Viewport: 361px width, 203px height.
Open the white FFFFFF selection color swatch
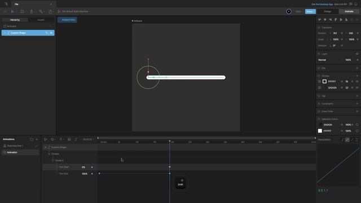(320, 131)
